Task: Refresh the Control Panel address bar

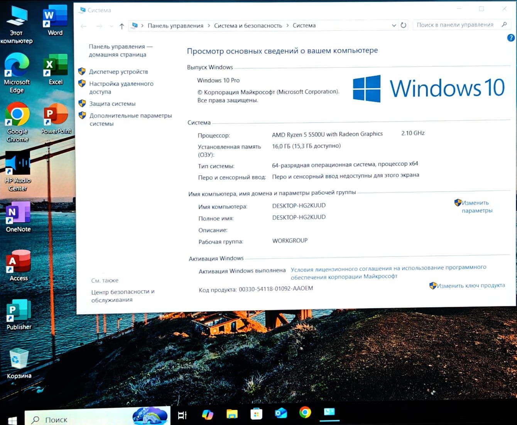Action: click(403, 25)
